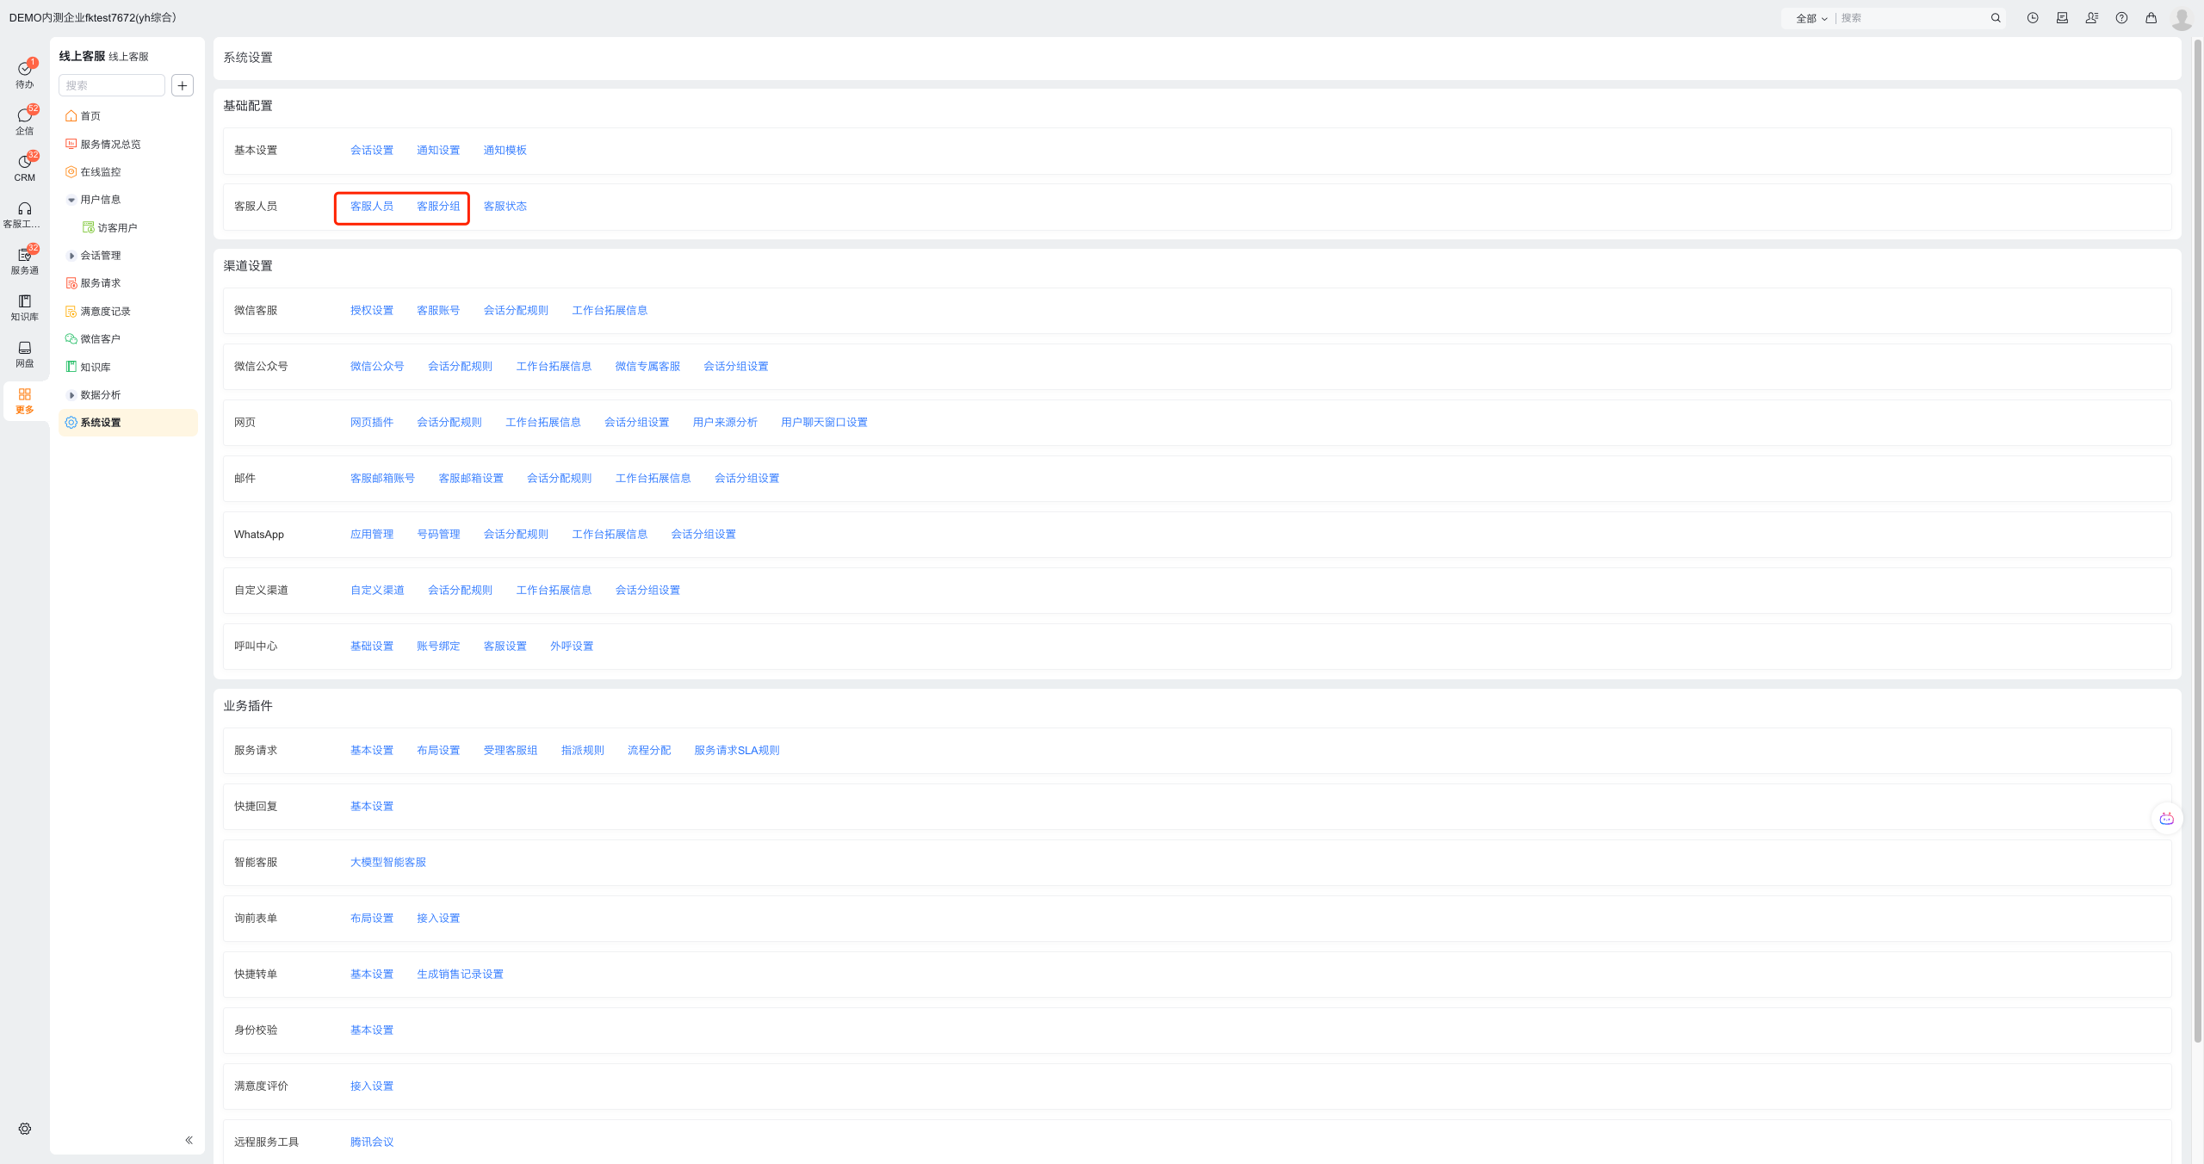The image size is (2204, 1164).
Task: Open the help question mark icon
Action: [x=2121, y=18]
